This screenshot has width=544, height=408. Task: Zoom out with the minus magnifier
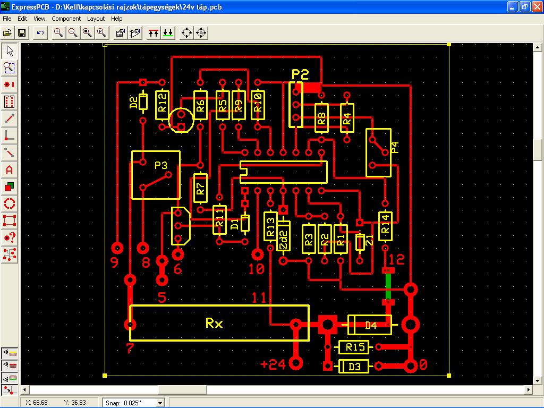[73, 33]
